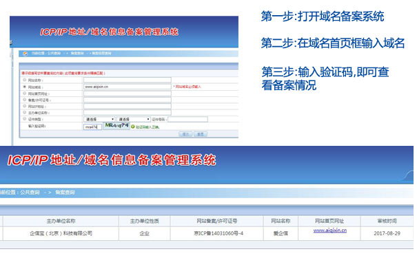Click the breadcrumb location icon above the query form

pos(25,54)
